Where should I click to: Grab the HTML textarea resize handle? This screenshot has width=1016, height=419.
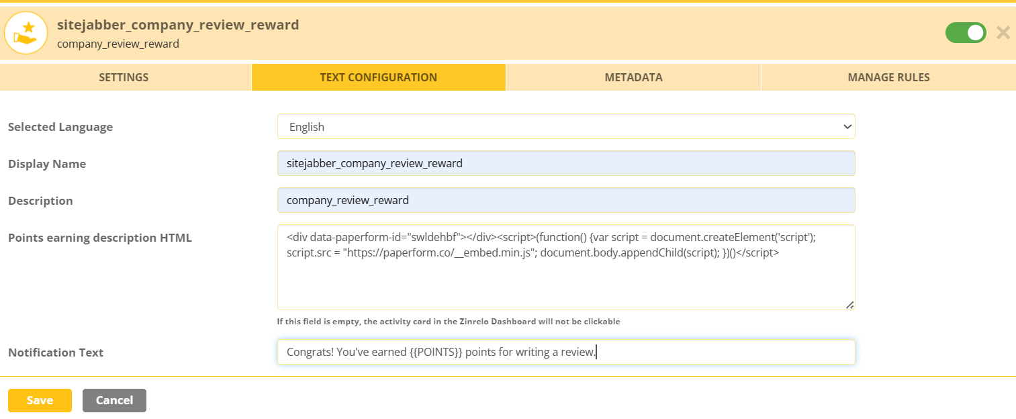[x=849, y=305]
